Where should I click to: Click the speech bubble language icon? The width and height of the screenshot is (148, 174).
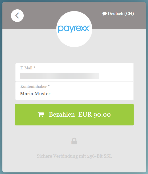[x=104, y=14]
